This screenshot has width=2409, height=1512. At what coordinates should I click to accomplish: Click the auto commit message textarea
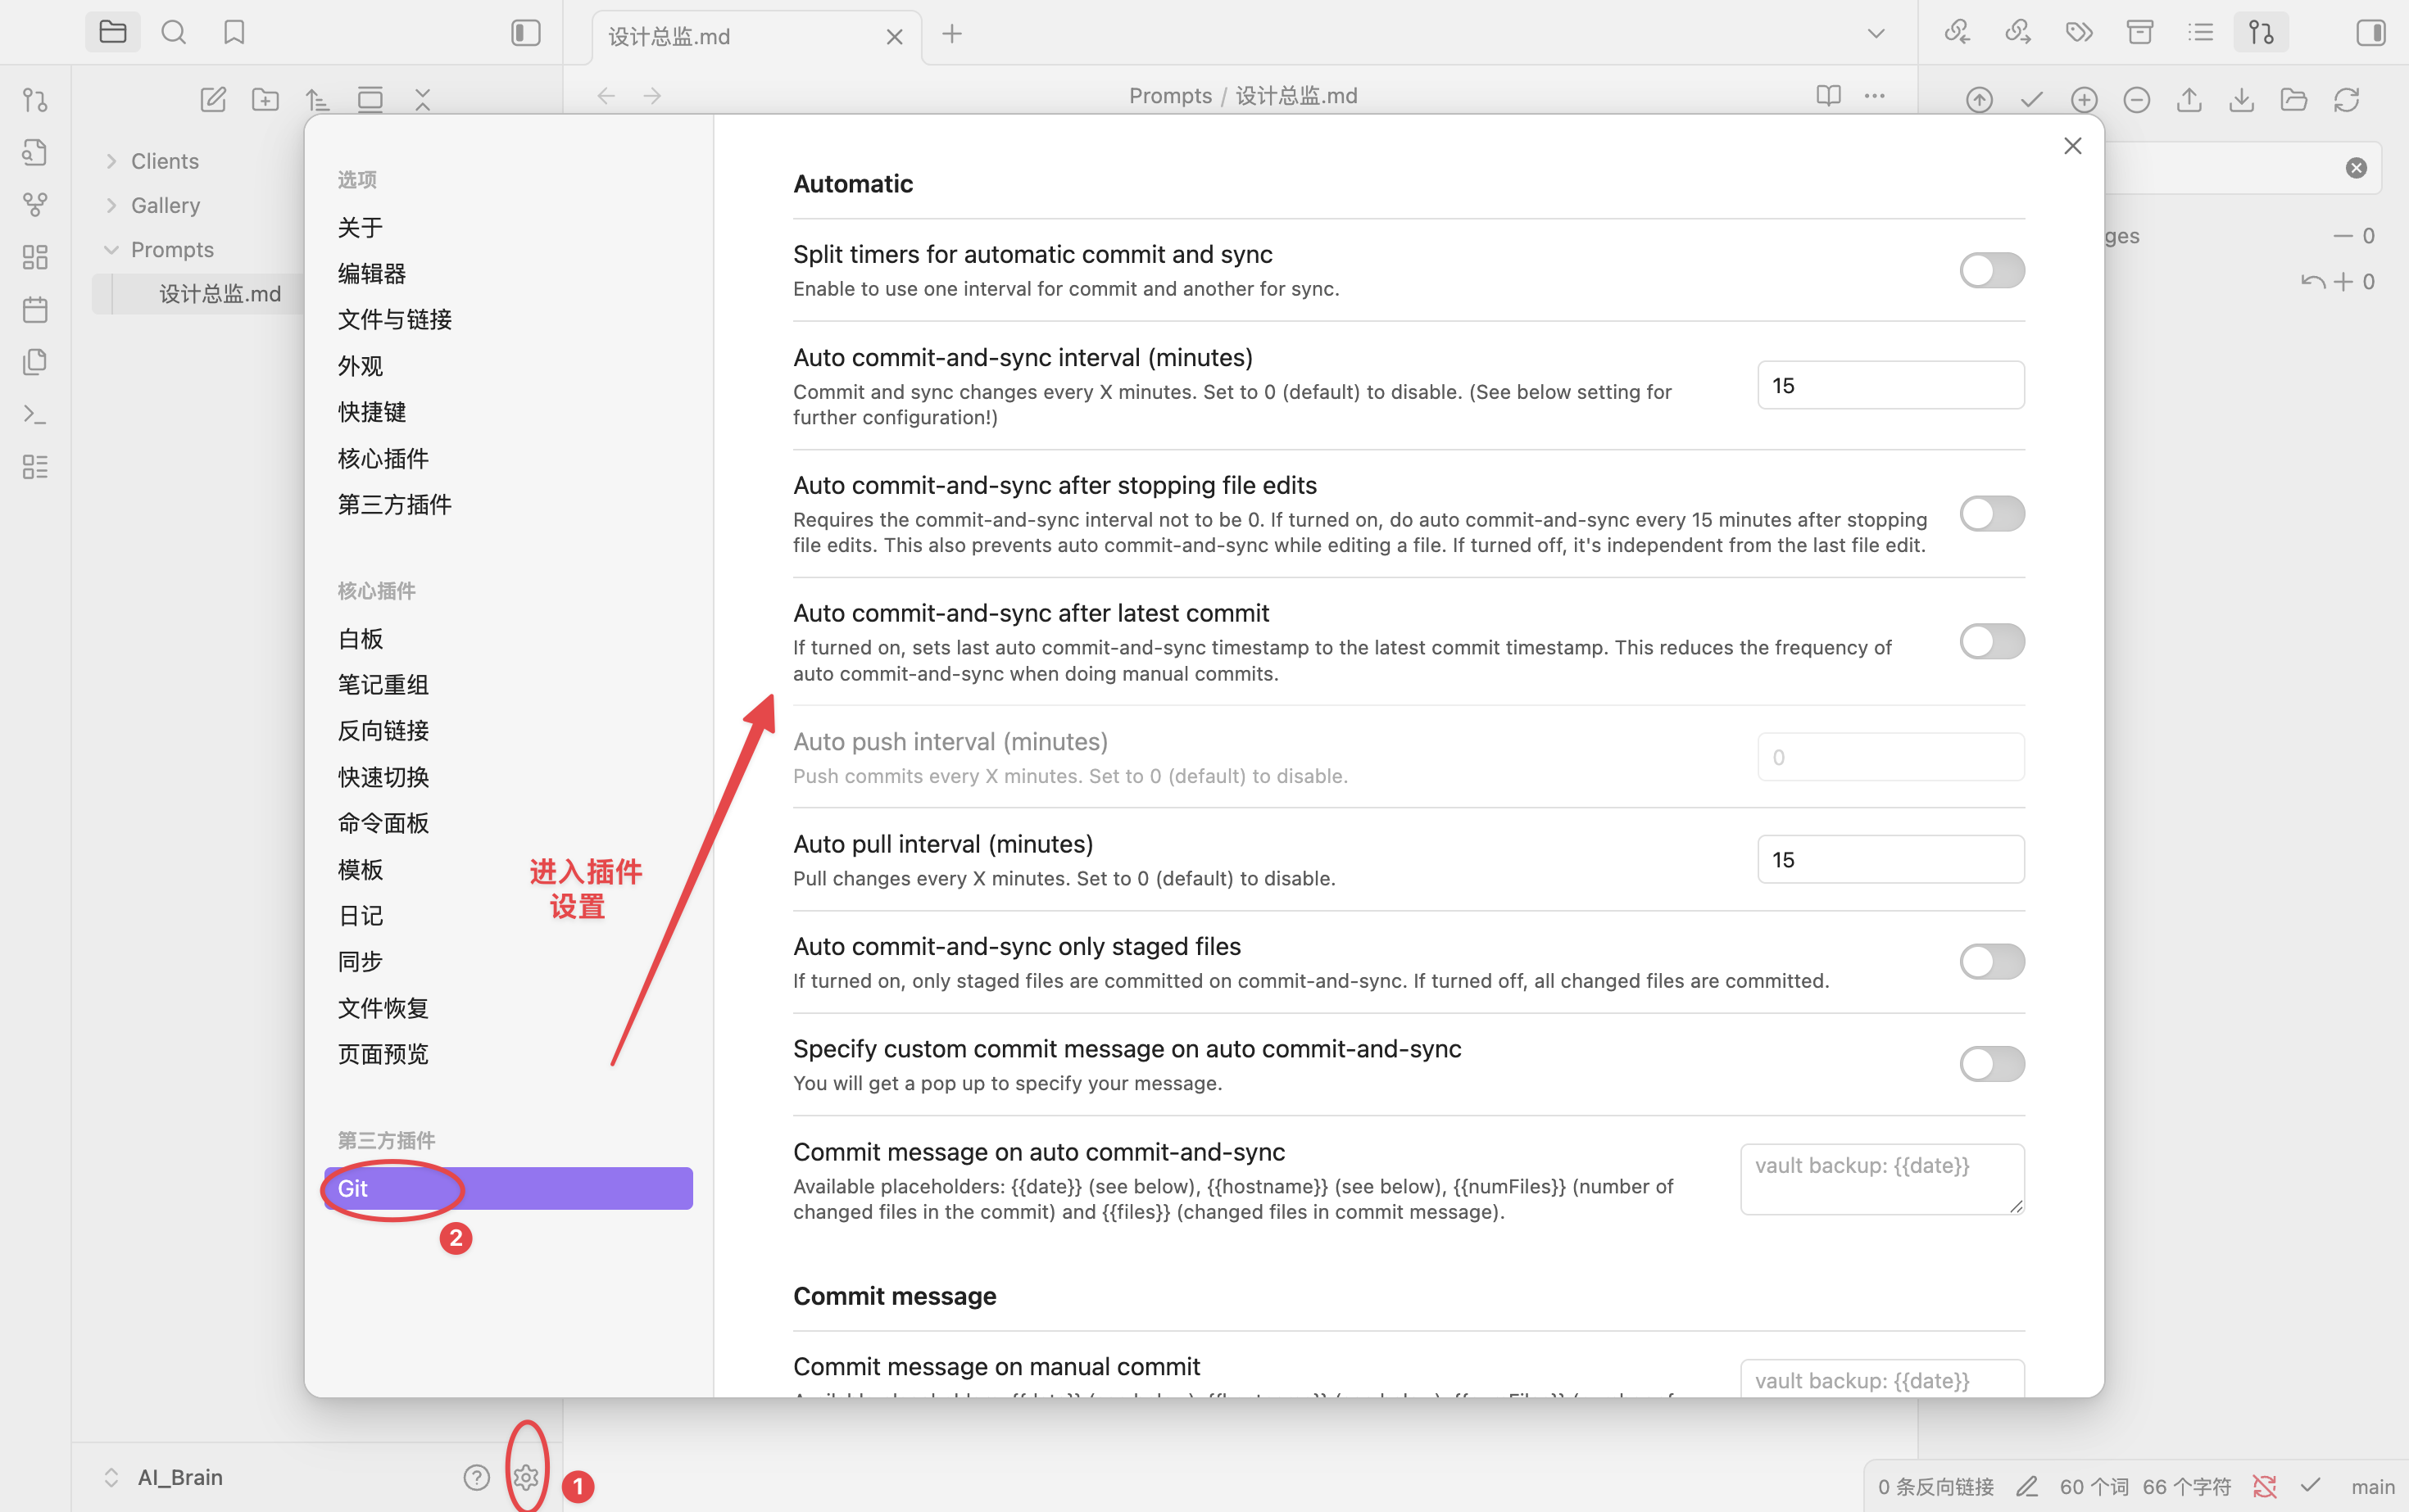pos(1880,1179)
